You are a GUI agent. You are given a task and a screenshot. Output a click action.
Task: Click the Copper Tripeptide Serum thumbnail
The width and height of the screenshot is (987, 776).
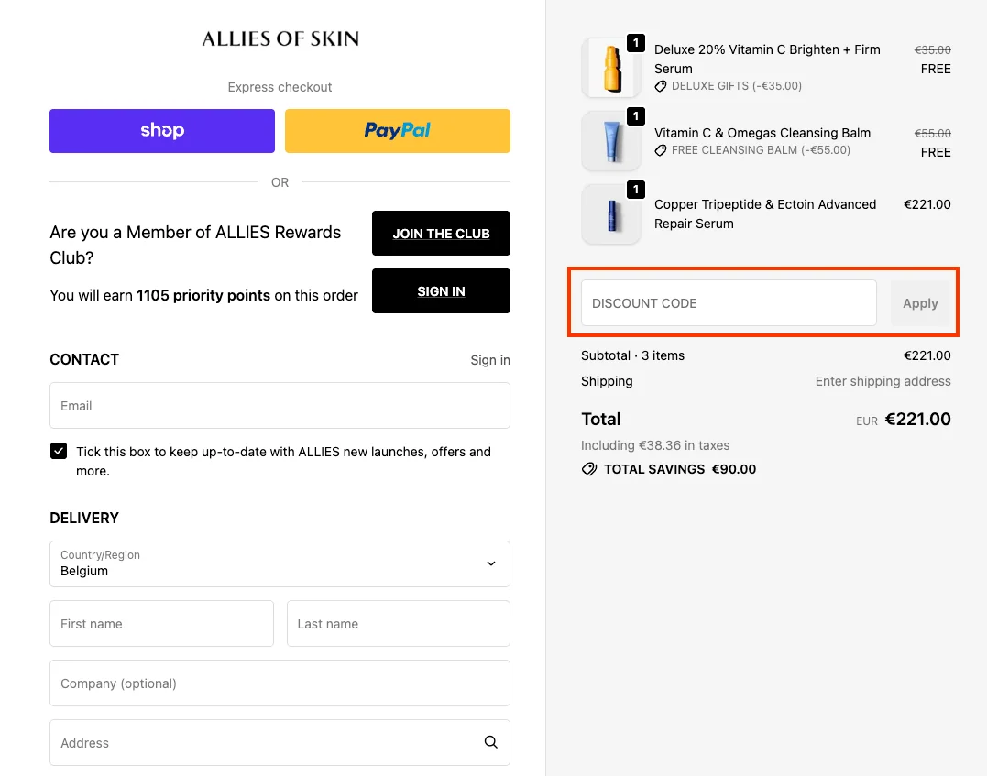(x=611, y=214)
